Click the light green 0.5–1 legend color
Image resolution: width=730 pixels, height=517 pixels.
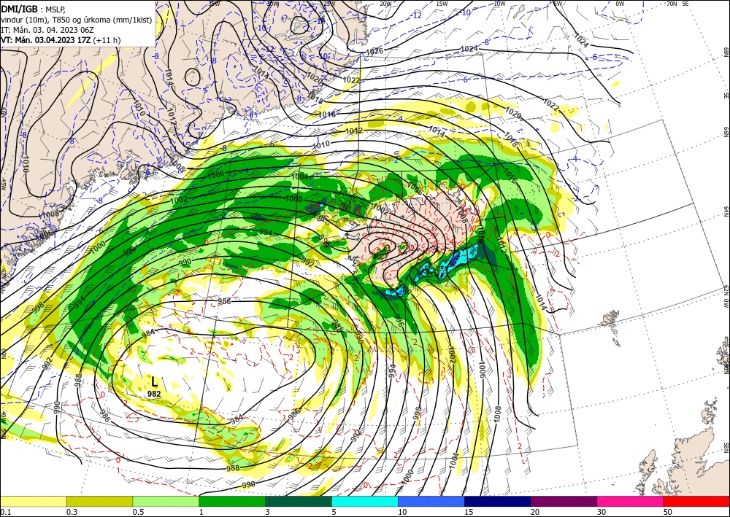point(166,501)
